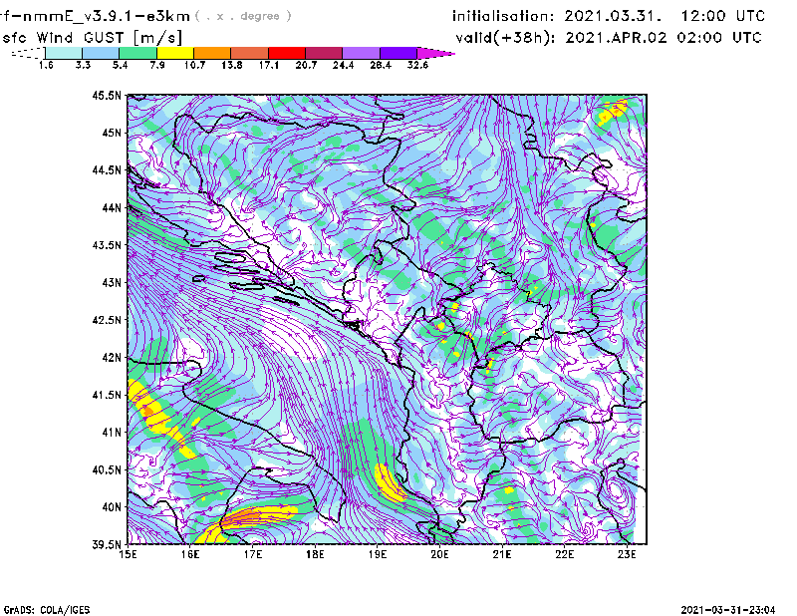Click the 'sfc Wind GUST [m/s]' title

coord(92,38)
